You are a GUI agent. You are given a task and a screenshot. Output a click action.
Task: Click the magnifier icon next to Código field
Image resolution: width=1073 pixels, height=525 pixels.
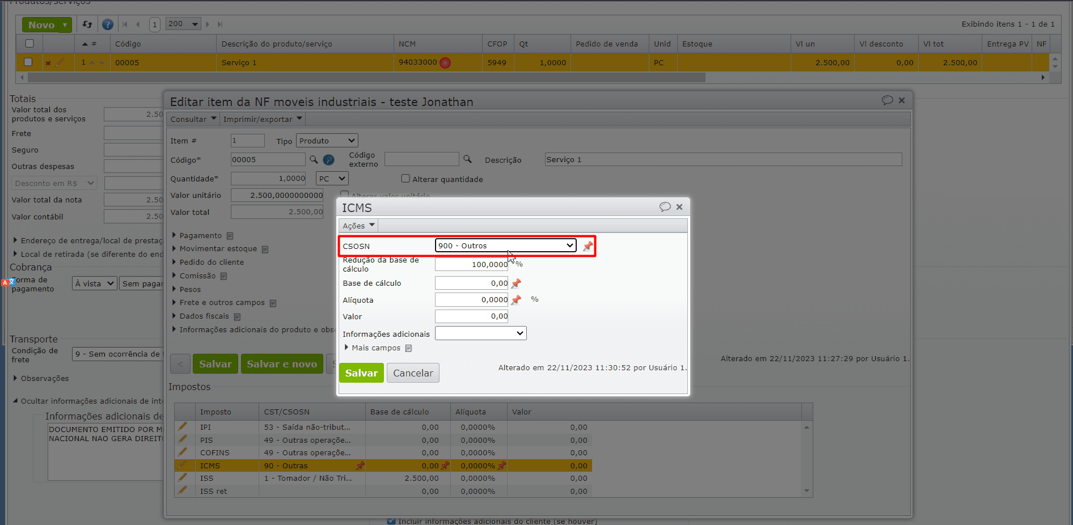(314, 160)
